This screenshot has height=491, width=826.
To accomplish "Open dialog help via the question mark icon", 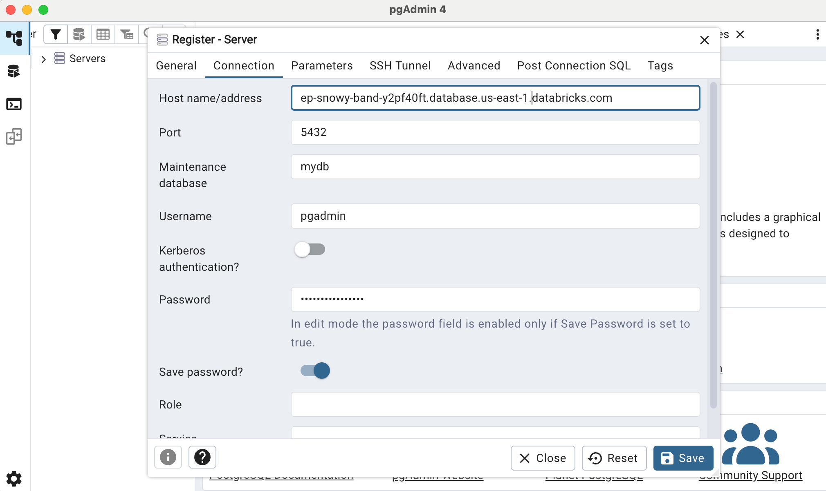I will (x=202, y=457).
